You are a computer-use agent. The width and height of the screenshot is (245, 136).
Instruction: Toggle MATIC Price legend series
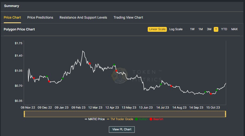95,119
